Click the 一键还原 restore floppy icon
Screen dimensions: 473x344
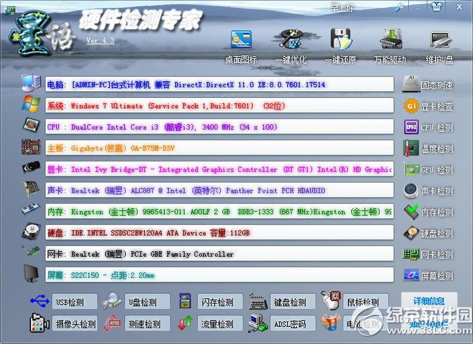341,39
